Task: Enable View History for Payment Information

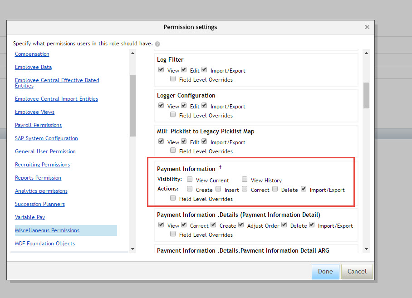Action: (245, 179)
